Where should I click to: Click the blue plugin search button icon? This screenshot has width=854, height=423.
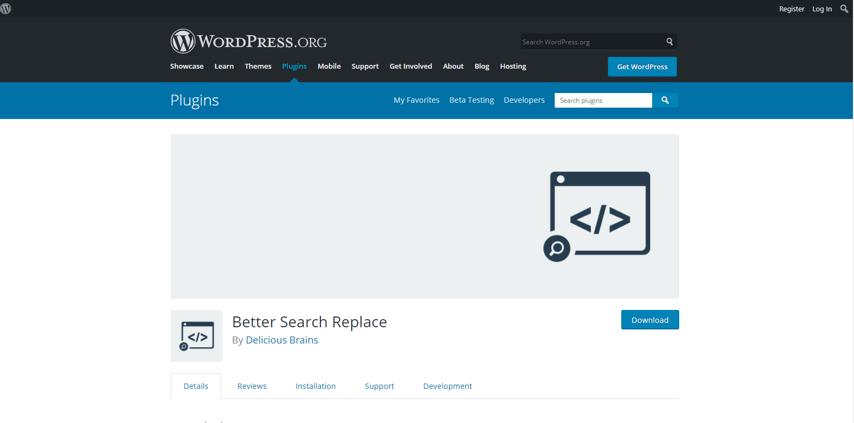665,101
